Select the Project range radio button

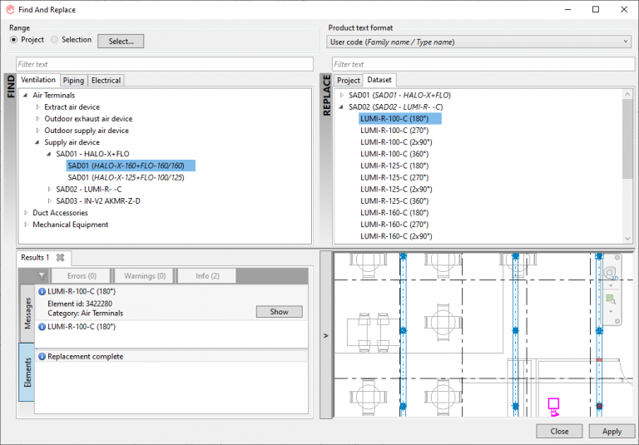[x=14, y=40]
